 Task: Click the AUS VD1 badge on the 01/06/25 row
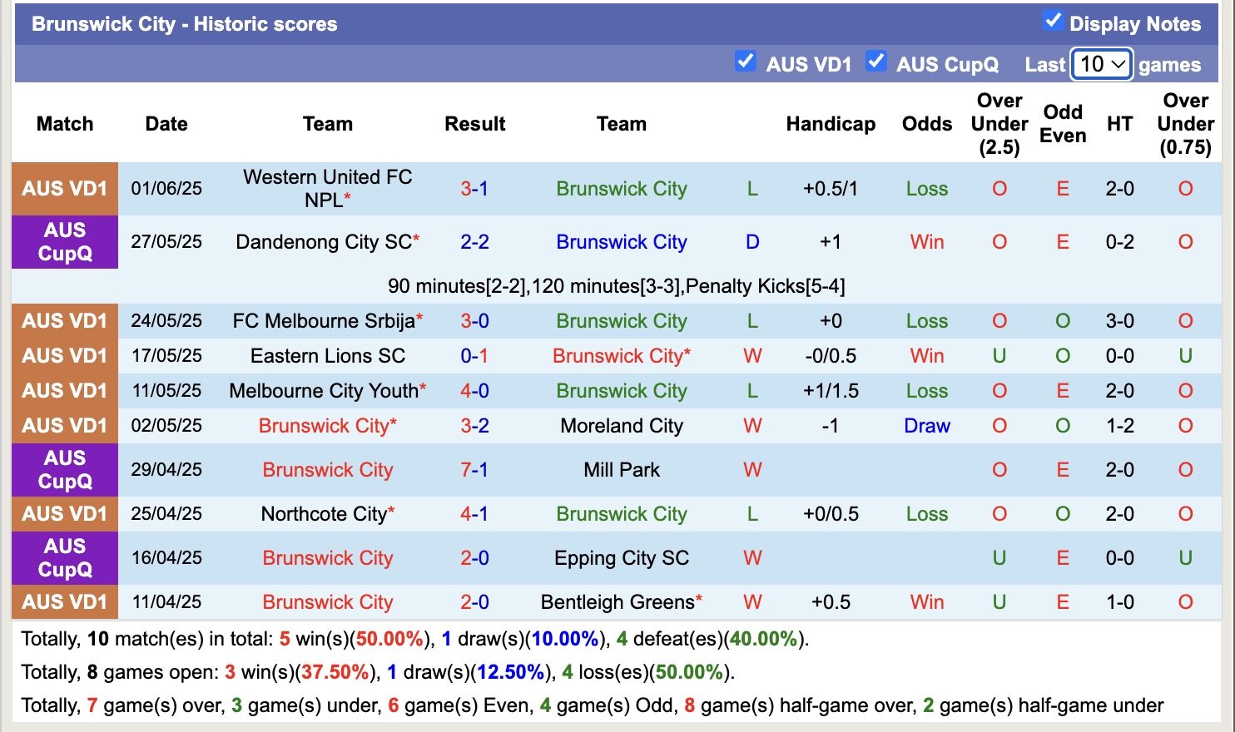click(x=64, y=188)
